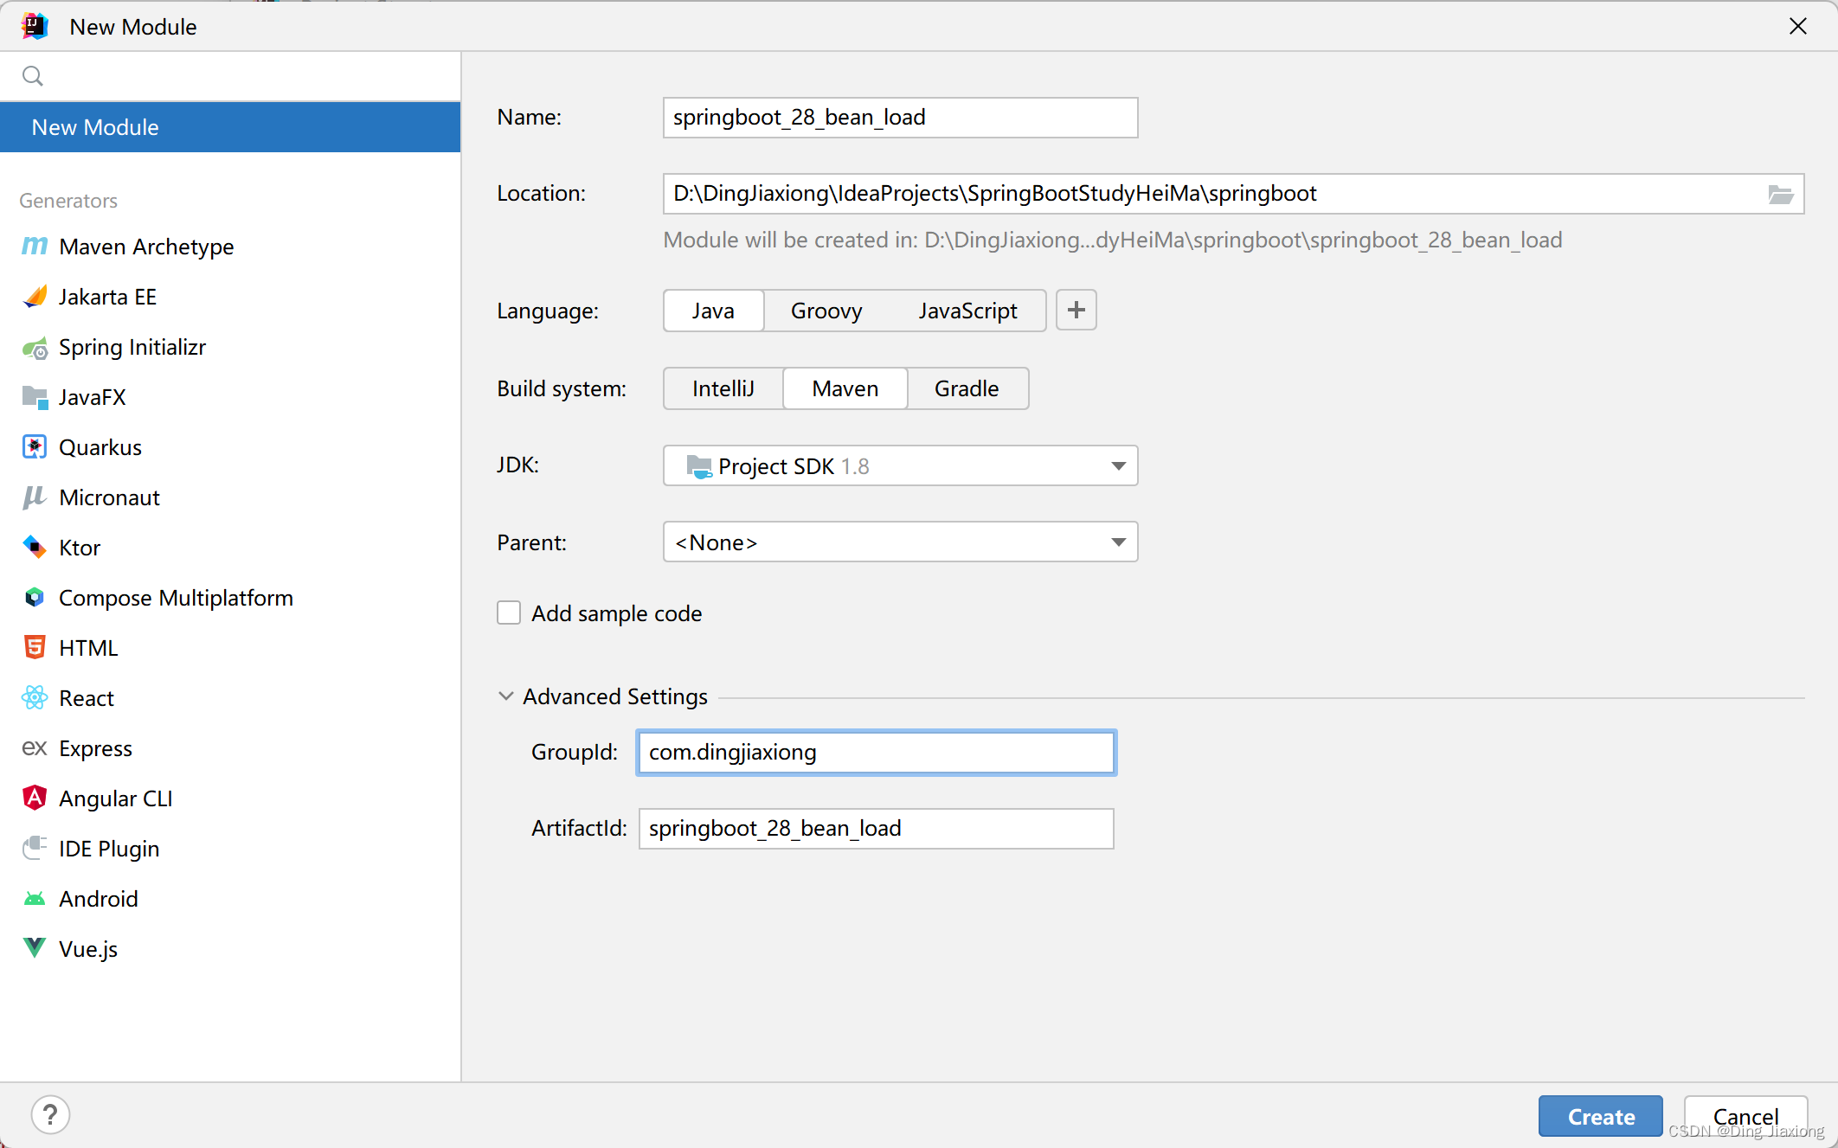This screenshot has width=1838, height=1148.
Task: Select JavaFX generator label
Action: (93, 397)
